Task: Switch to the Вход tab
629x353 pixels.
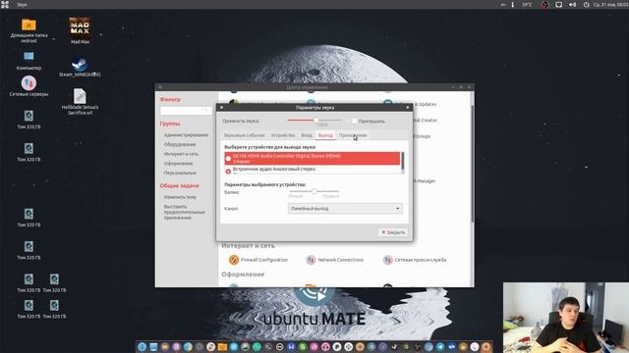Action: [307, 135]
